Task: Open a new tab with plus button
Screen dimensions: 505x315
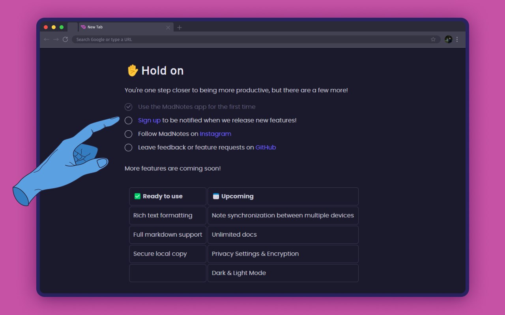Action: point(180,28)
